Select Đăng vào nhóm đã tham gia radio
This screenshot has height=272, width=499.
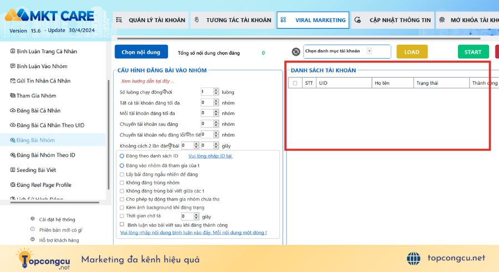click(122, 166)
